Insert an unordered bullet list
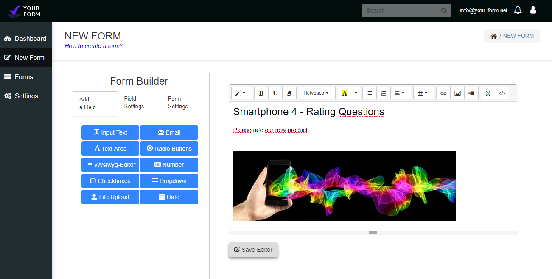 370,93
